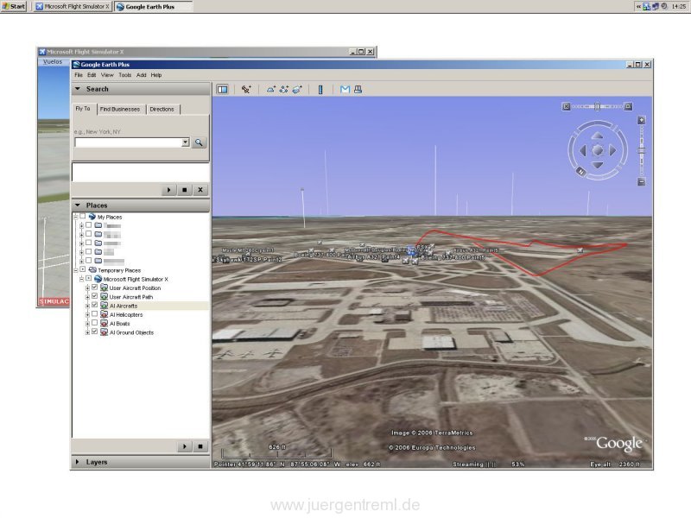Switch to the Directions tab
Viewport: 691px width, 518px height.
[x=162, y=110]
